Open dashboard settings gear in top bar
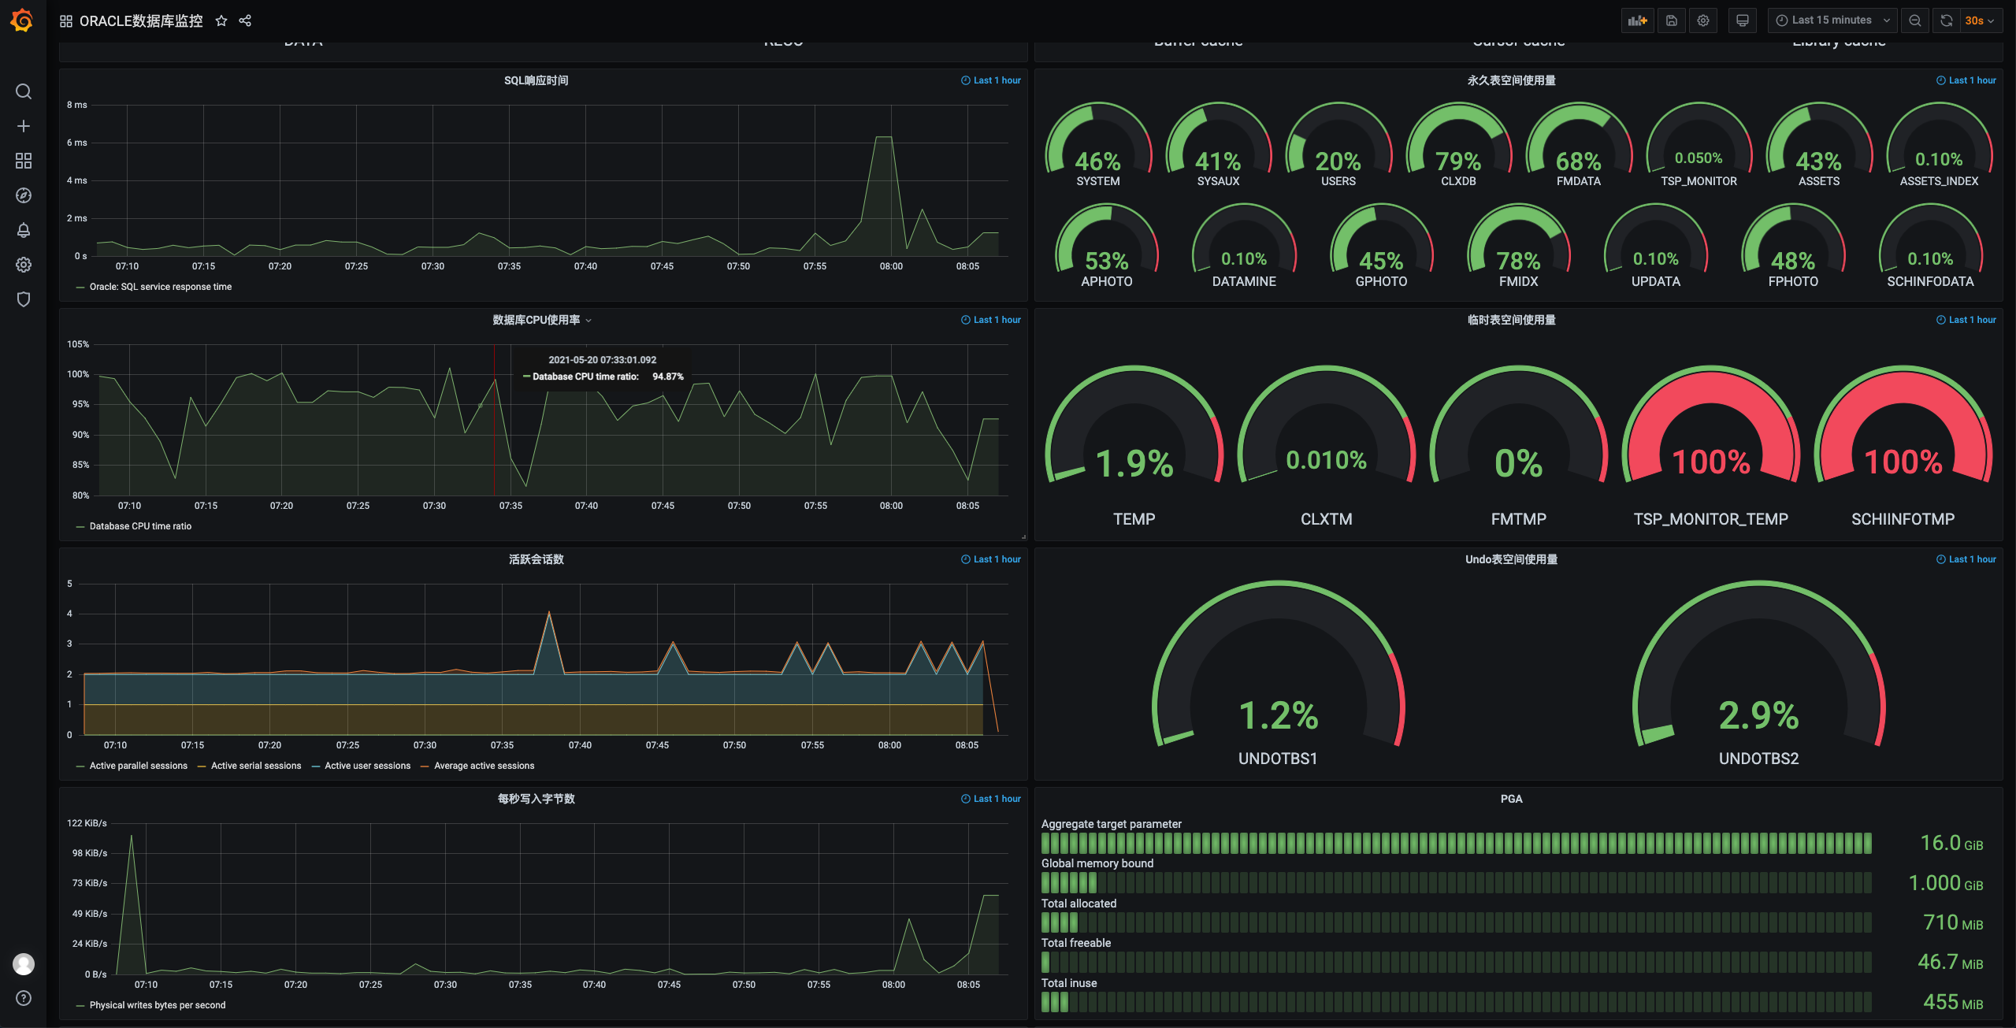Screen dimensions: 2016x1028 (1703, 20)
